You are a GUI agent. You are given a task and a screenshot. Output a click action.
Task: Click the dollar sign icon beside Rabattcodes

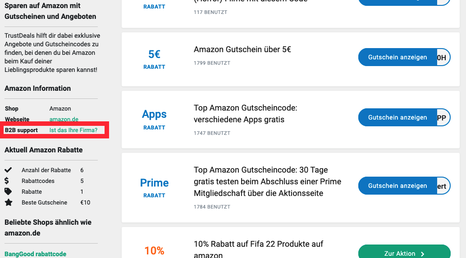pos(7,181)
